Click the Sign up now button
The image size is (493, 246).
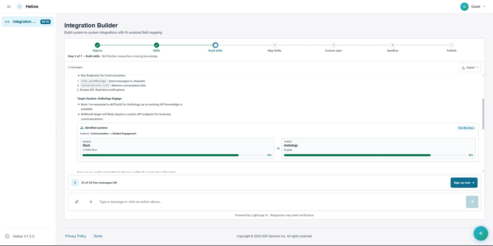(464, 183)
